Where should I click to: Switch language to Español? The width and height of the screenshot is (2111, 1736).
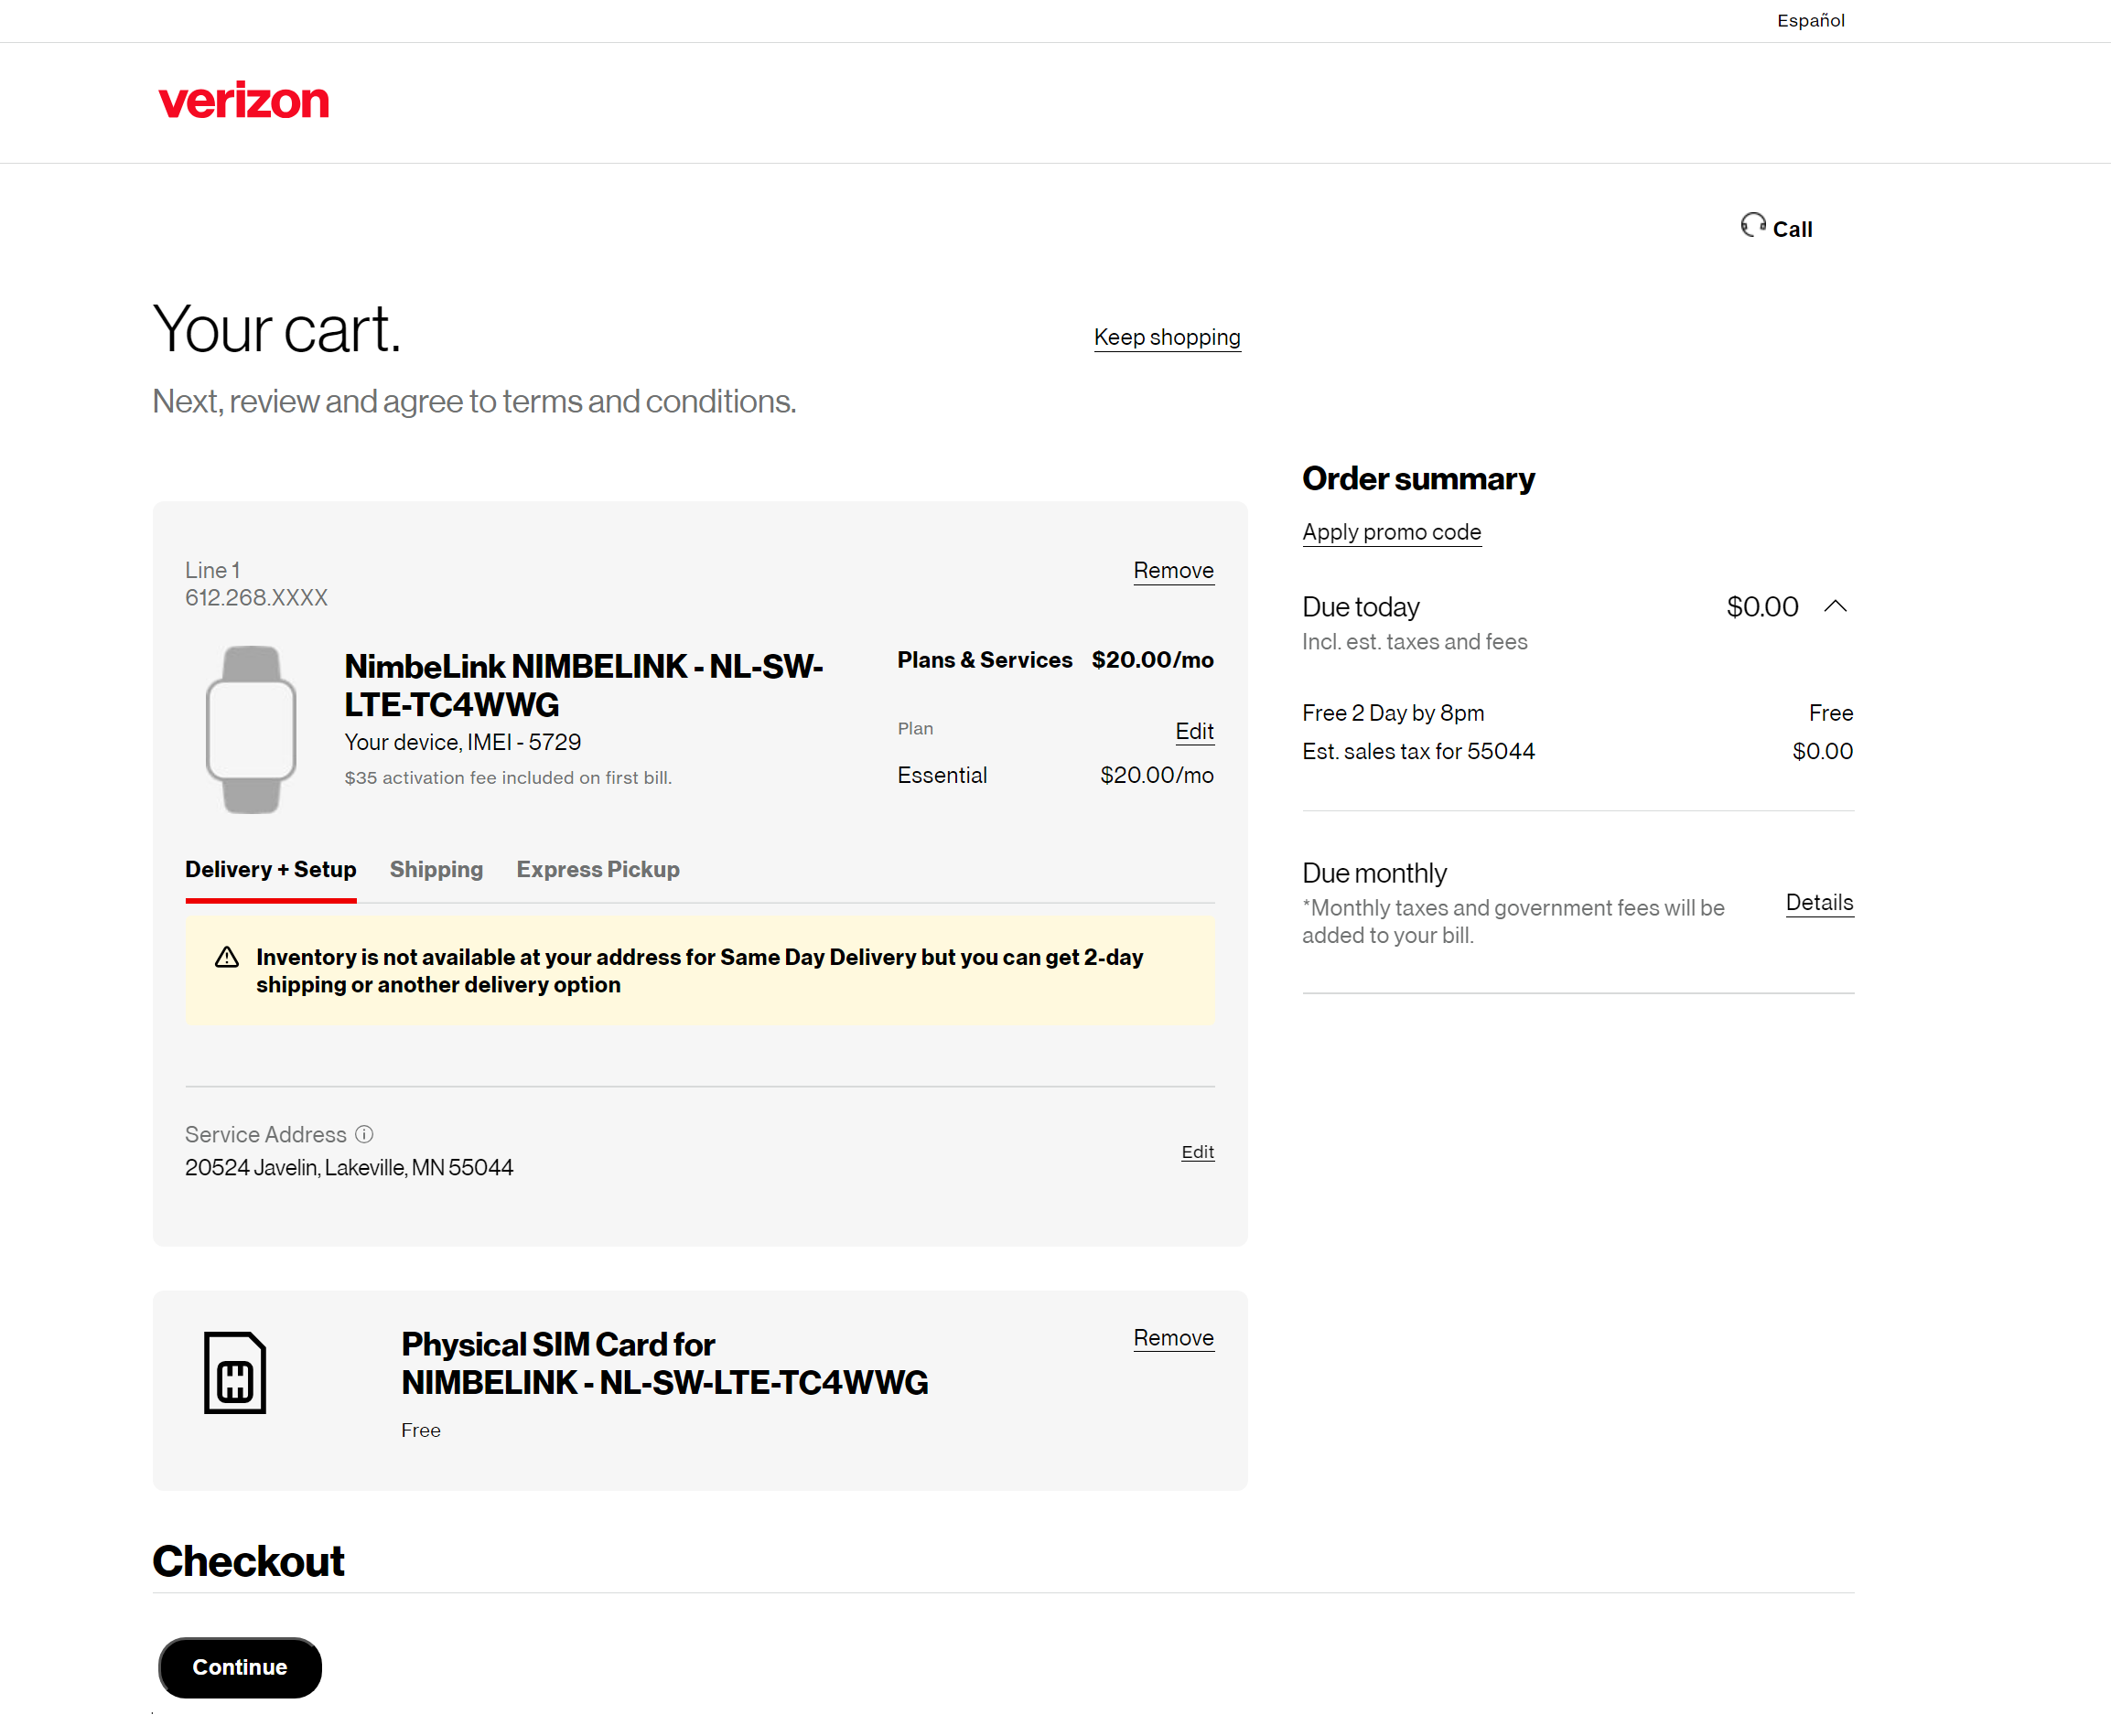pos(1811,20)
